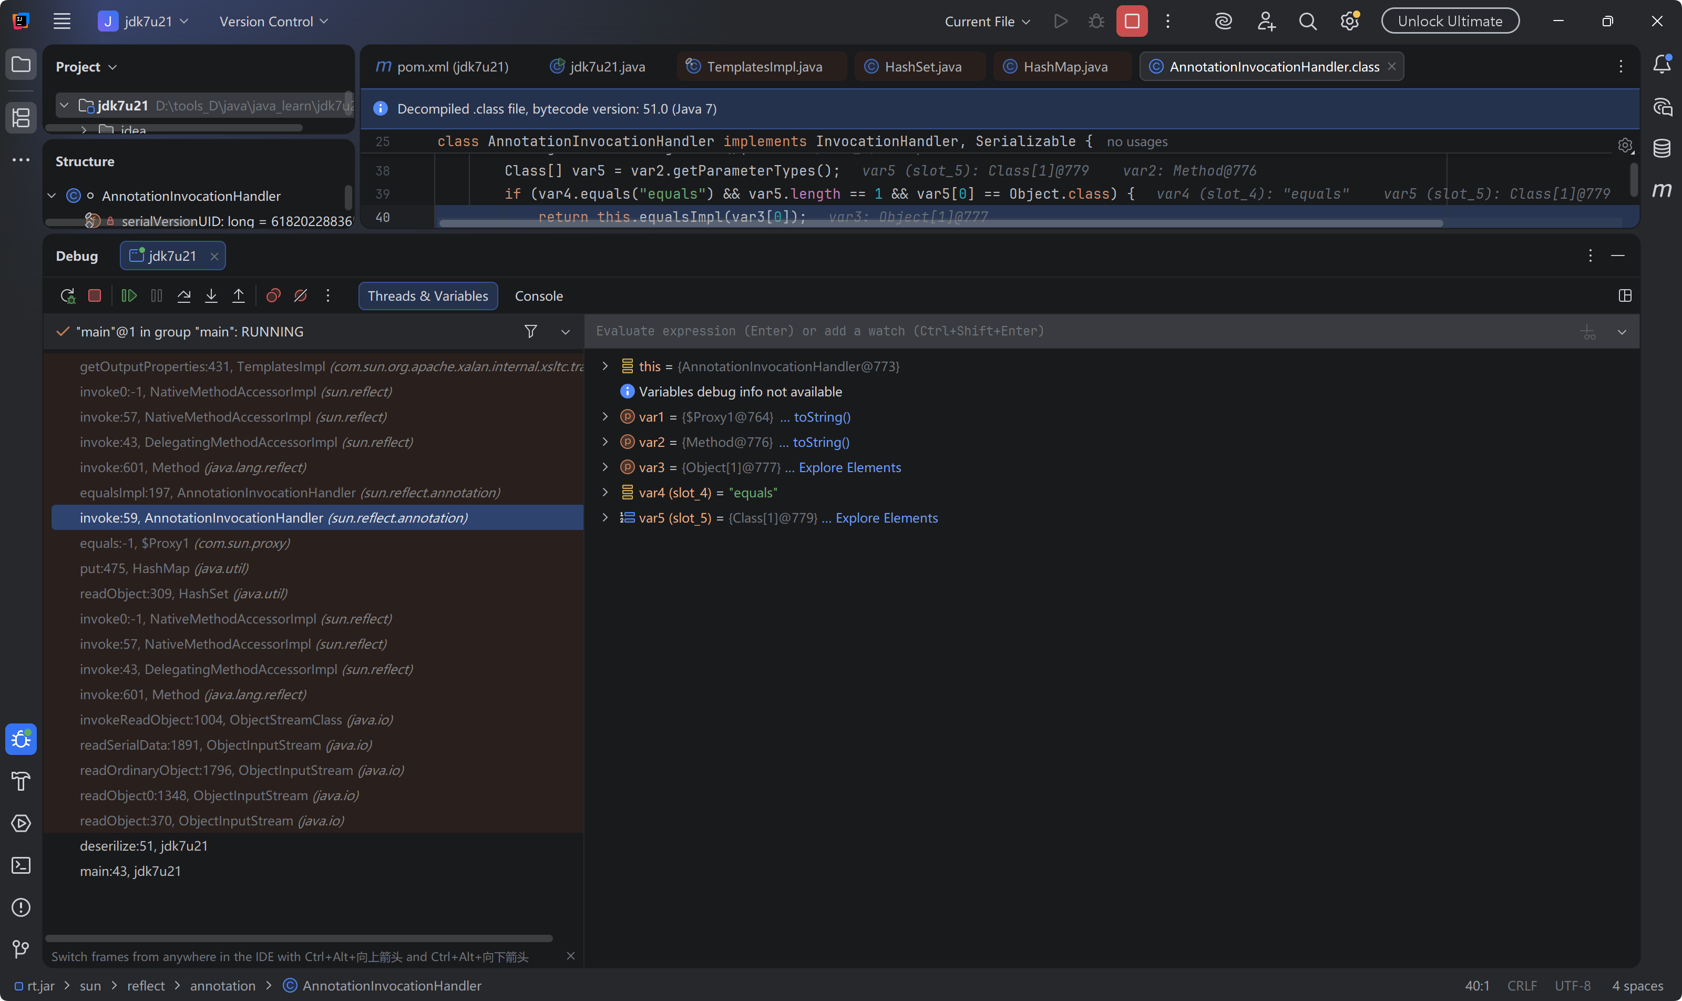
Task: Collapse the jdk7u21 project root node
Action: 64,105
